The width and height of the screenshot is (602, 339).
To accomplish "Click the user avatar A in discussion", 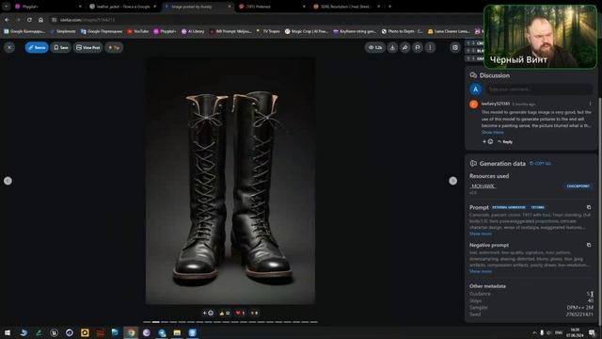I will click(475, 89).
